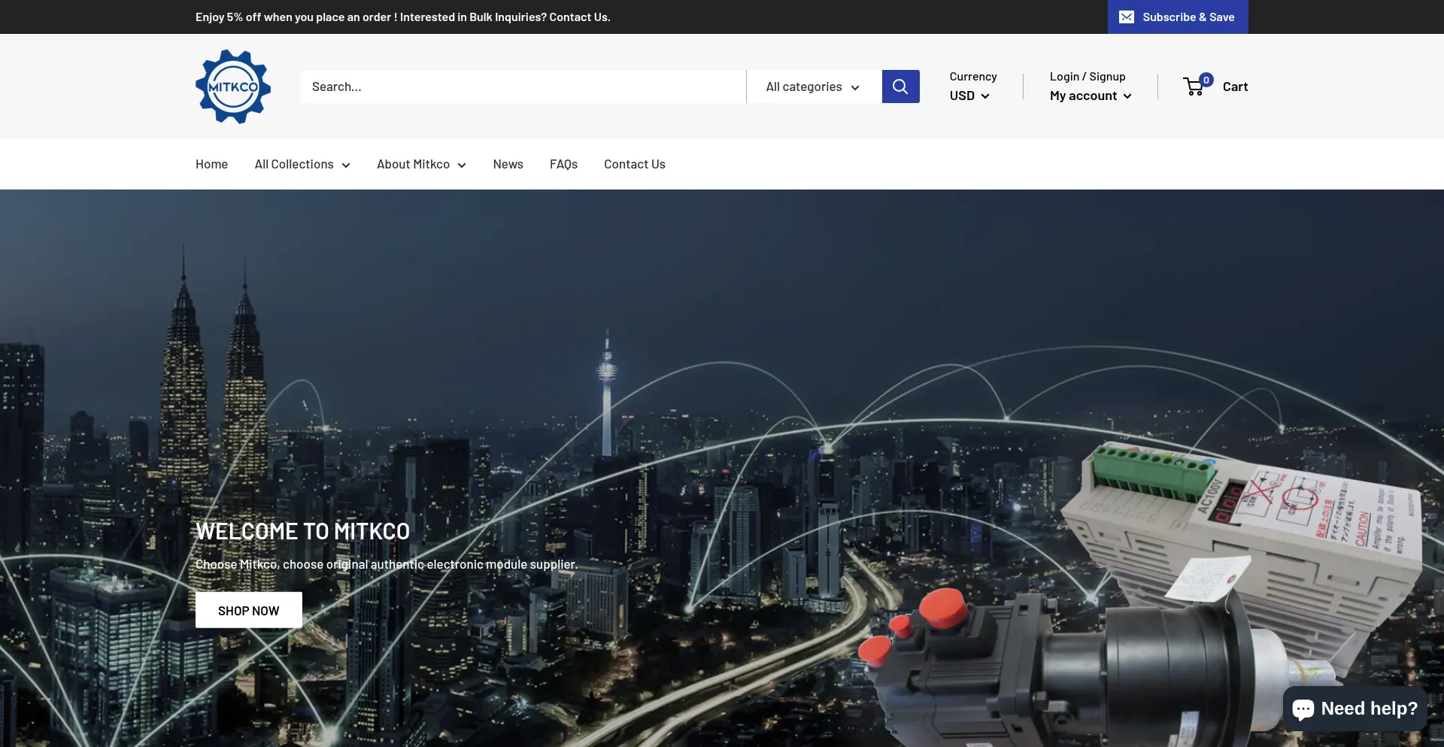Click the SHOP NOW button
1444x747 pixels.
click(x=249, y=610)
